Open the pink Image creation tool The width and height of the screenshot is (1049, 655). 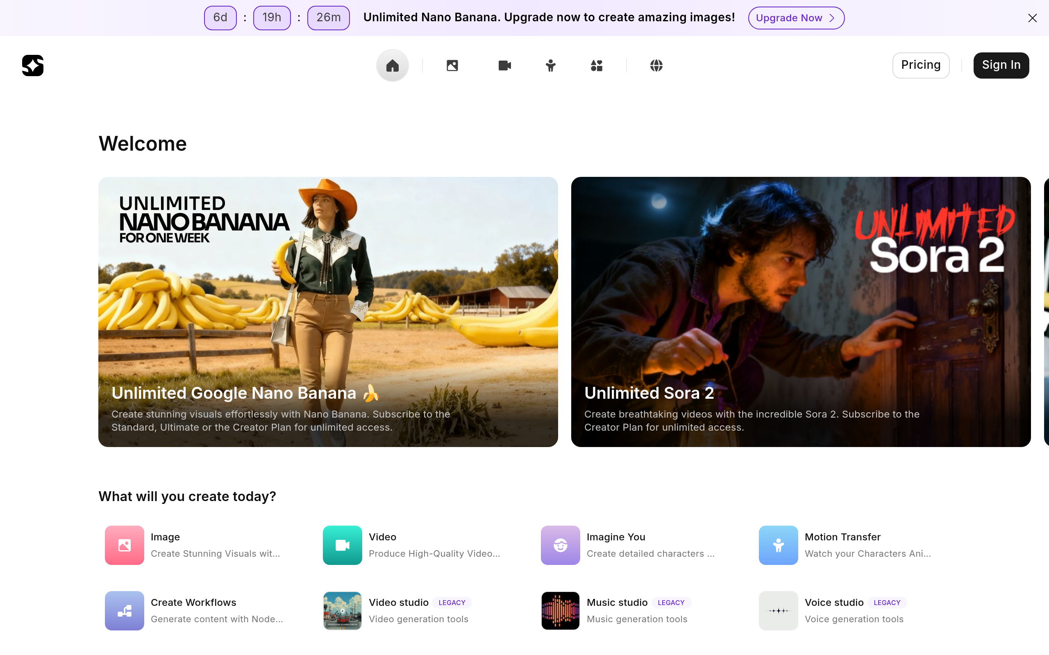click(125, 545)
